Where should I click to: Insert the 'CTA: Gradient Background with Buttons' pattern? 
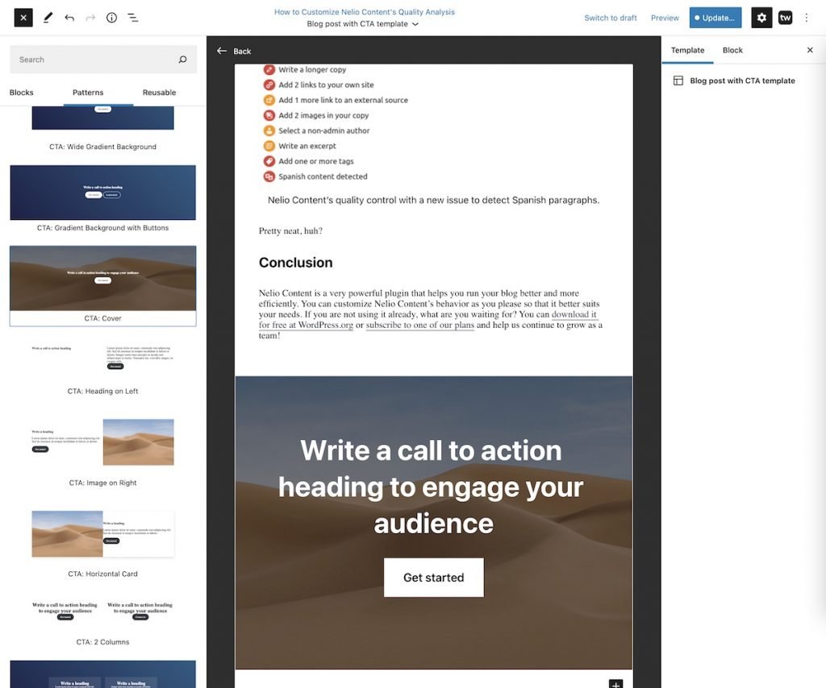tap(102, 199)
